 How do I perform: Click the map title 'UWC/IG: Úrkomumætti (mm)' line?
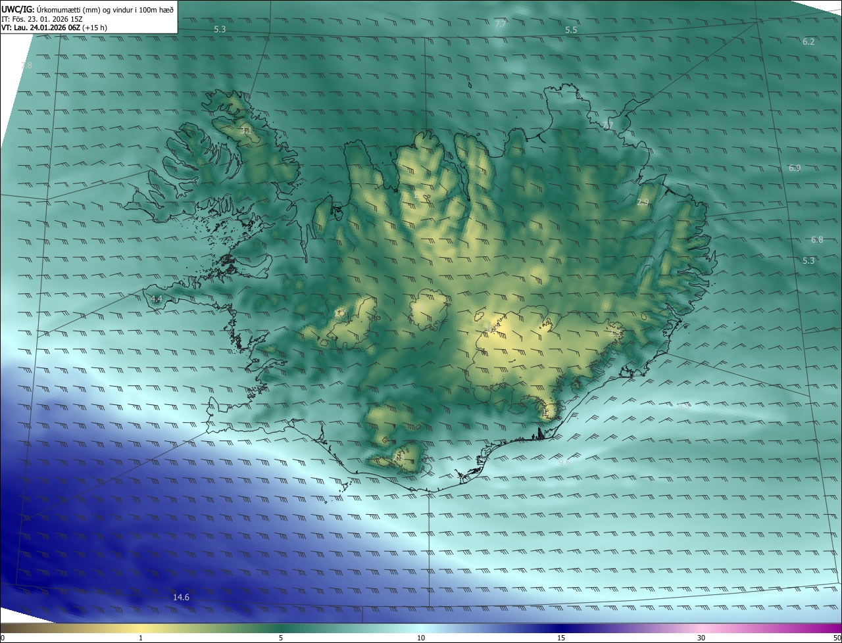coord(88,9)
